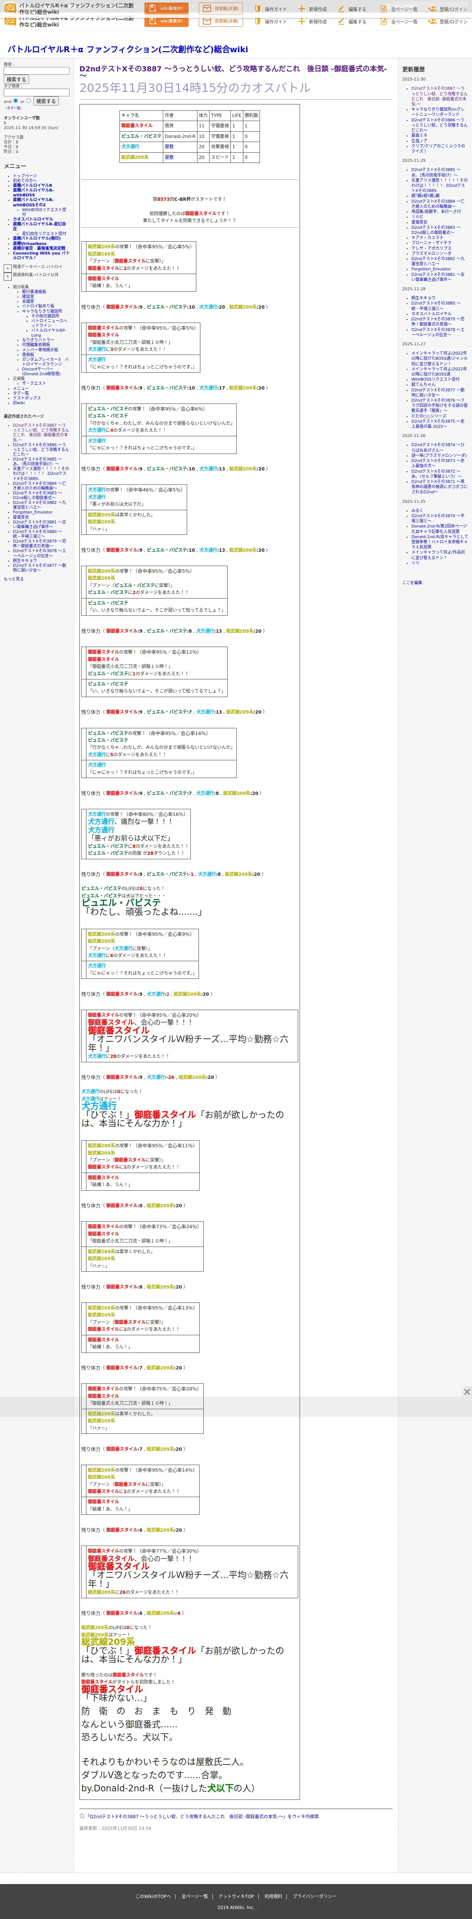The image size is (472, 1919).
Task: Open テストボックス link
Action: coord(27,398)
